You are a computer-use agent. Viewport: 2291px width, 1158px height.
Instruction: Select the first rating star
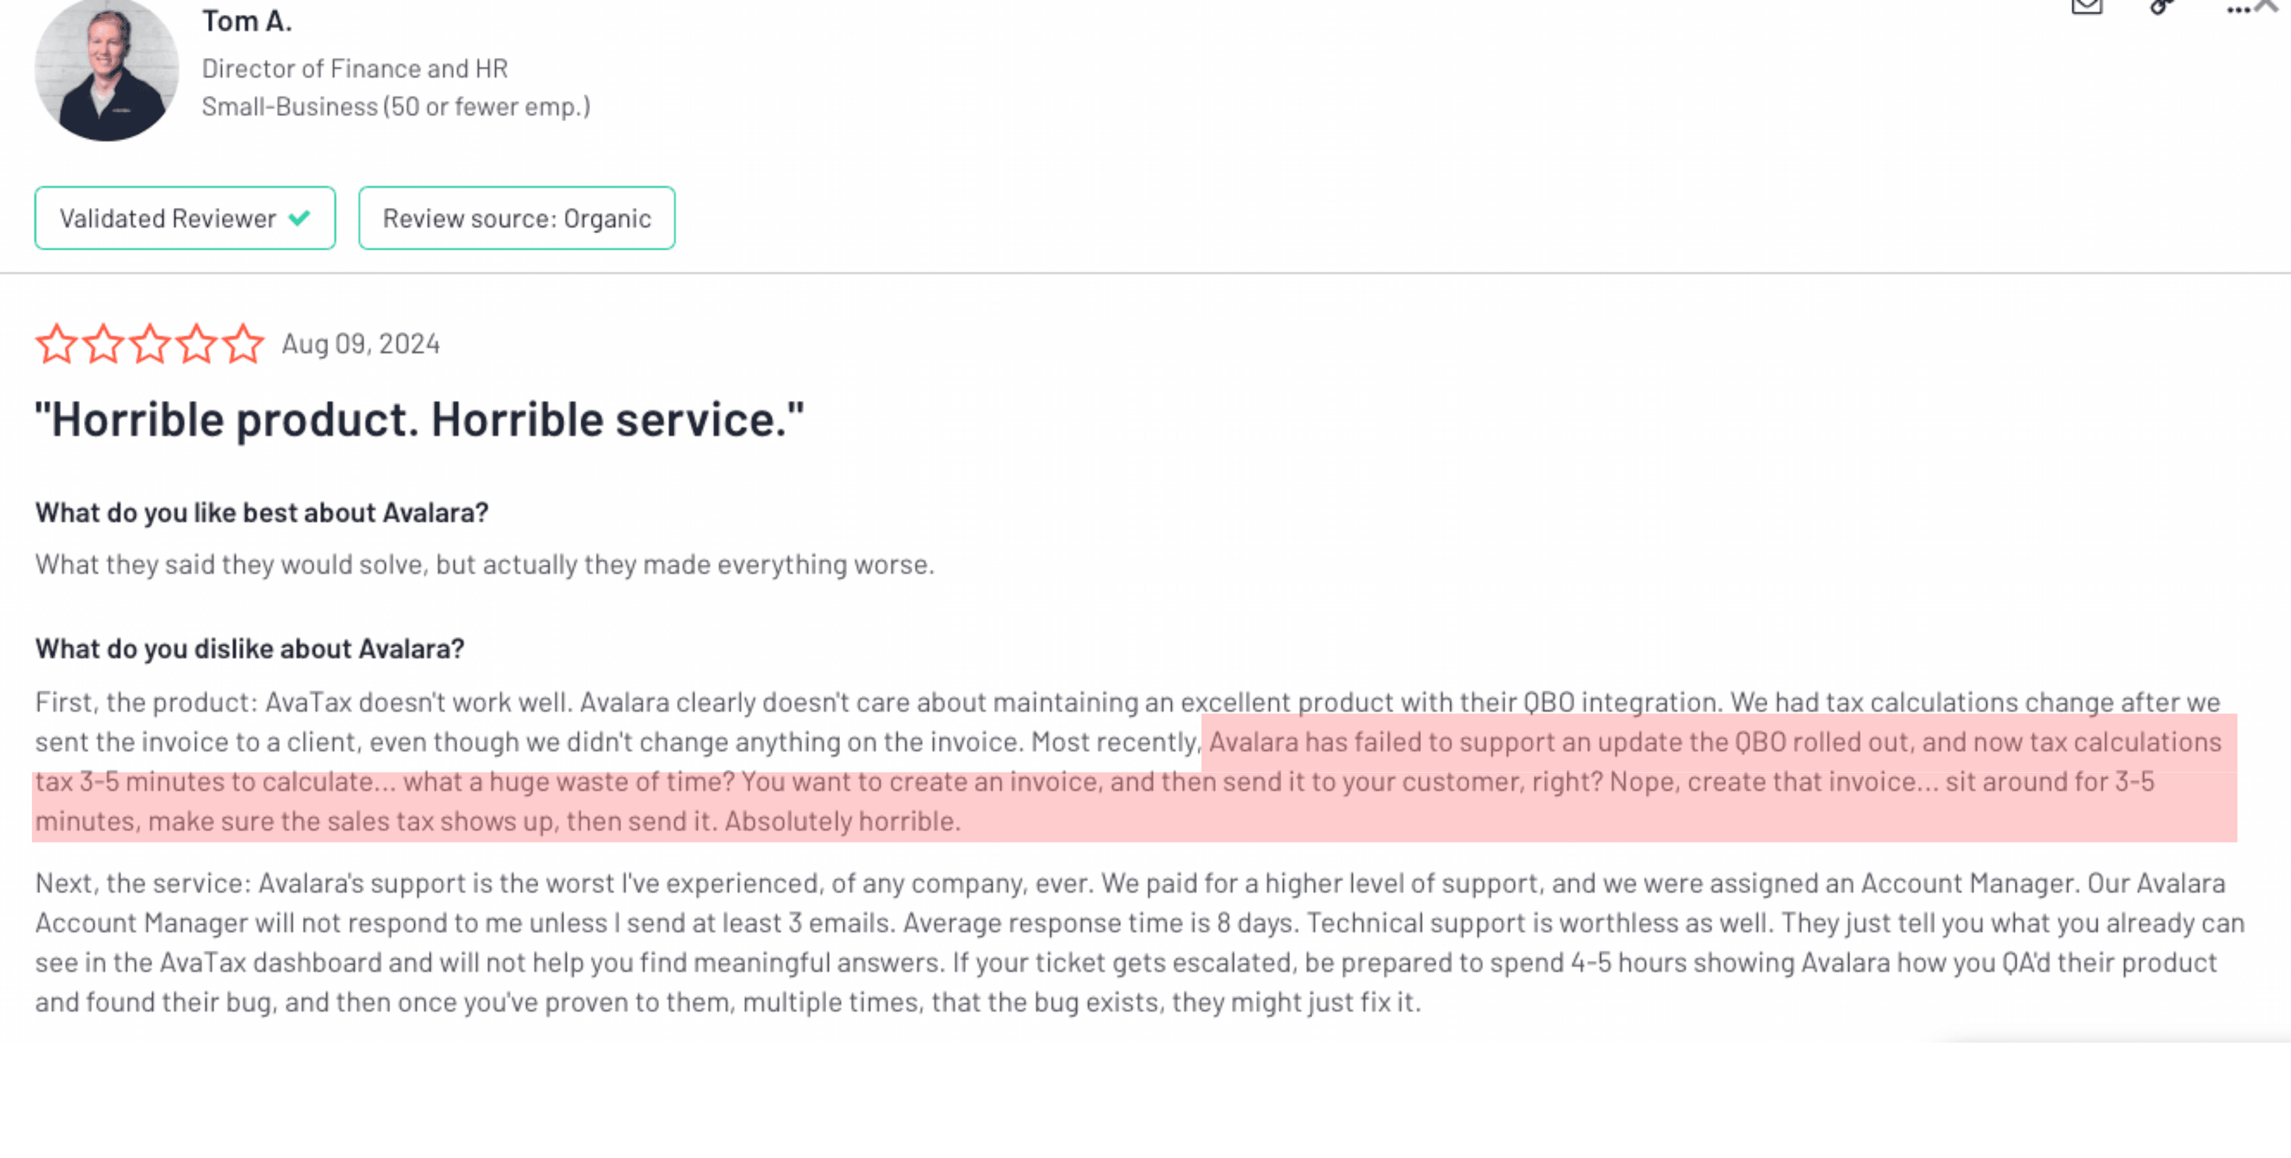57,344
